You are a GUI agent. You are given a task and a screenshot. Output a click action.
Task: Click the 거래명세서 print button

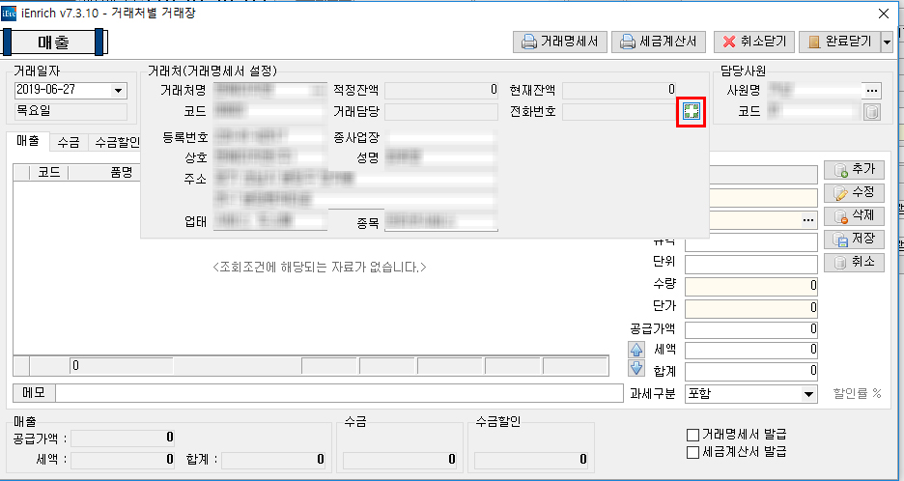[559, 42]
